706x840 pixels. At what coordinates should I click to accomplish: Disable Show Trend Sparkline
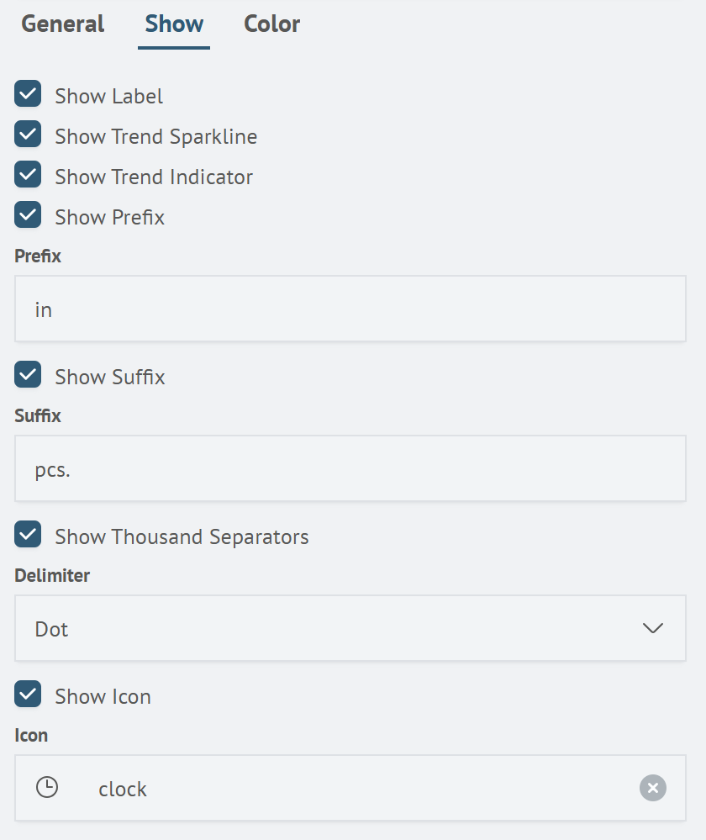click(x=28, y=135)
